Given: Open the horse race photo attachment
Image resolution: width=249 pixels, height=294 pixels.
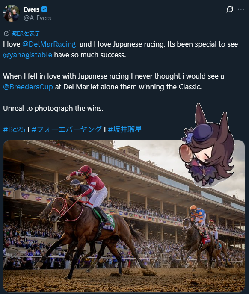Looking at the screenshot, I should point(124,216).
